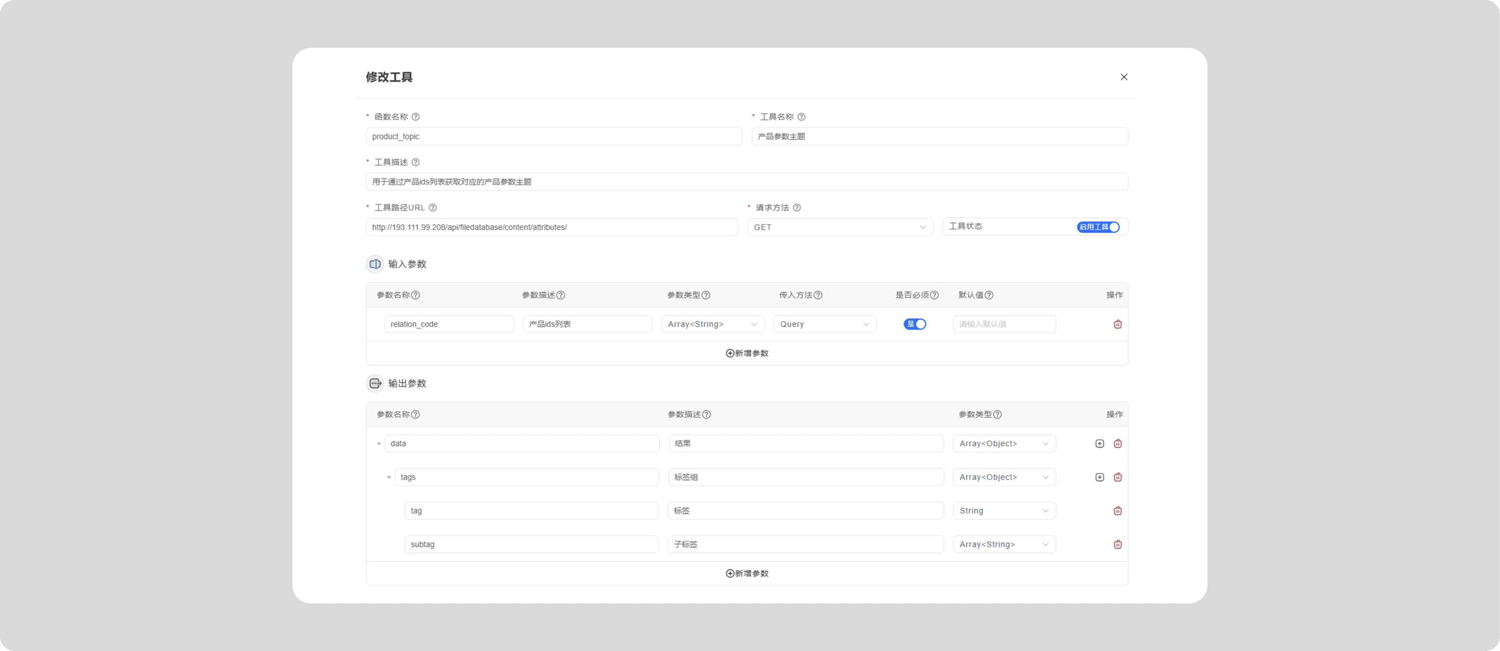Viewport: 1500px width, 651px height.
Task: Click help icon next to 工具路径URL label
Action: pos(433,208)
